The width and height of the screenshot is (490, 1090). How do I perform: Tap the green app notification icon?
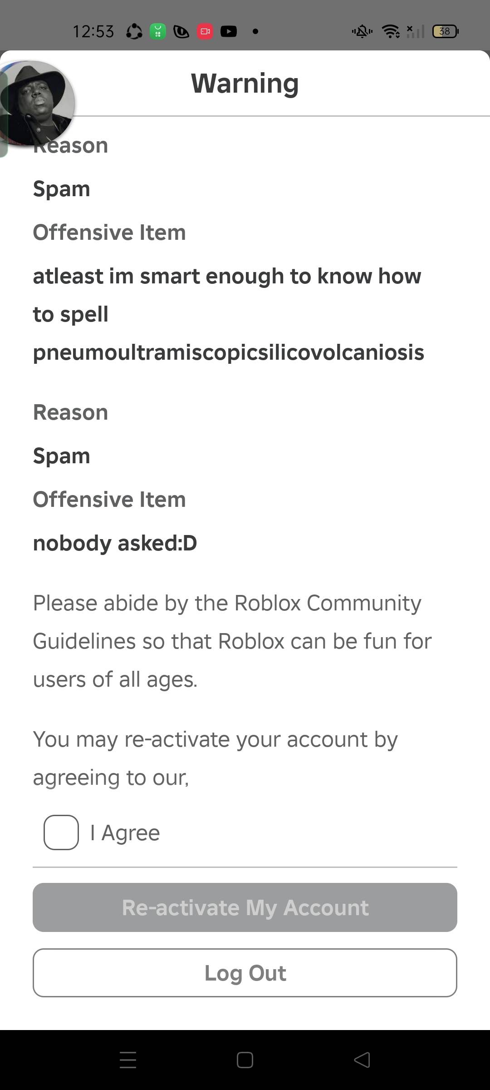point(157,31)
